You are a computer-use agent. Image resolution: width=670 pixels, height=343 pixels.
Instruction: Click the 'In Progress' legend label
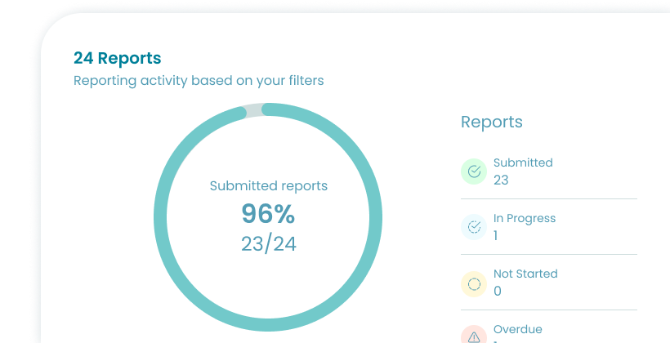tap(525, 218)
